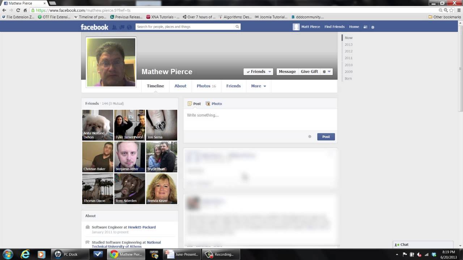The width and height of the screenshot is (463, 260).
Task: Open XNA Tutorials bookmark
Action: tap(162, 17)
